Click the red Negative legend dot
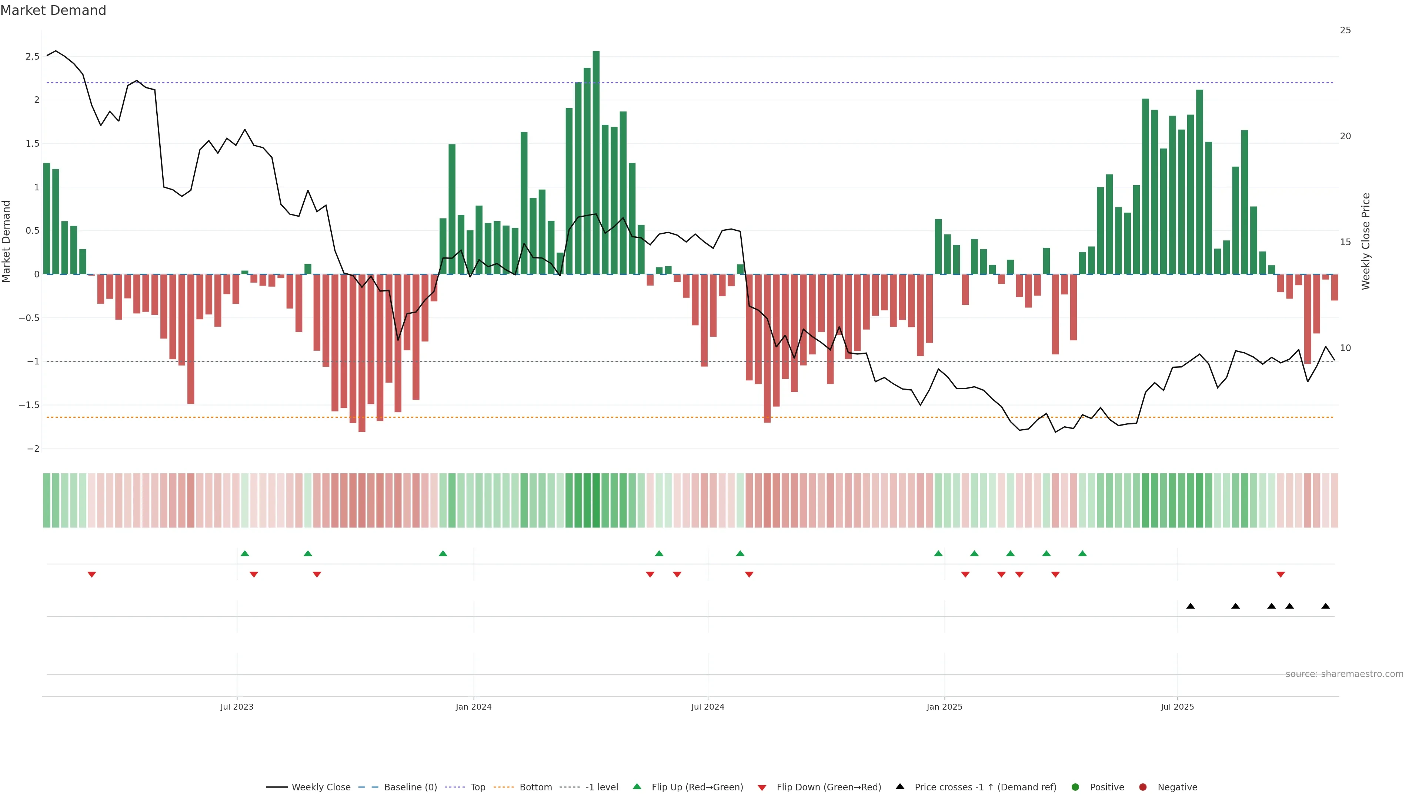Screen dimensions: 1422x800 (1143, 787)
